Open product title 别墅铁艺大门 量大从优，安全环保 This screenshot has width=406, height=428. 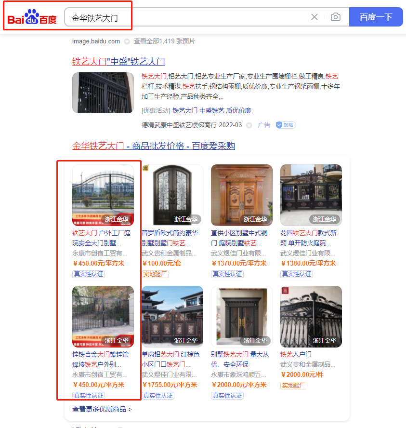point(240,360)
